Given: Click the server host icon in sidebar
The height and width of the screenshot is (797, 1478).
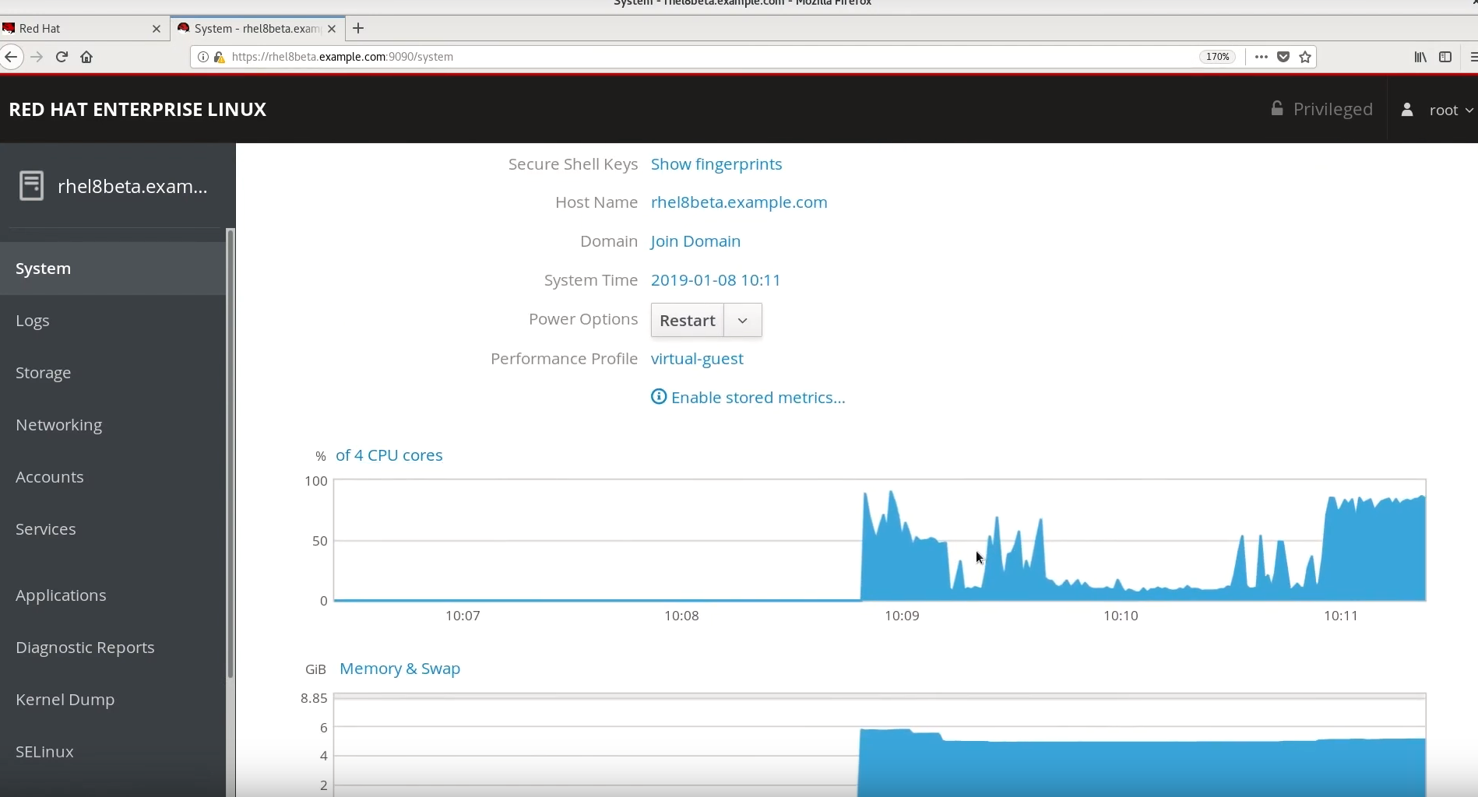Looking at the screenshot, I should (31, 186).
